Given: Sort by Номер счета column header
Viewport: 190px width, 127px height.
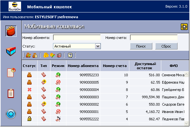Looking at the screenshot, I should 115,66.
